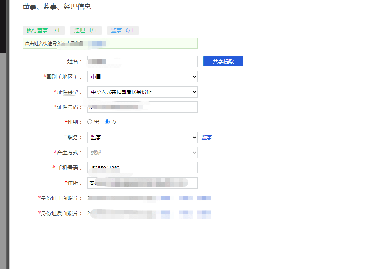
Task: Switch to the 经理 1/1 tab
Action: point(86,30)
